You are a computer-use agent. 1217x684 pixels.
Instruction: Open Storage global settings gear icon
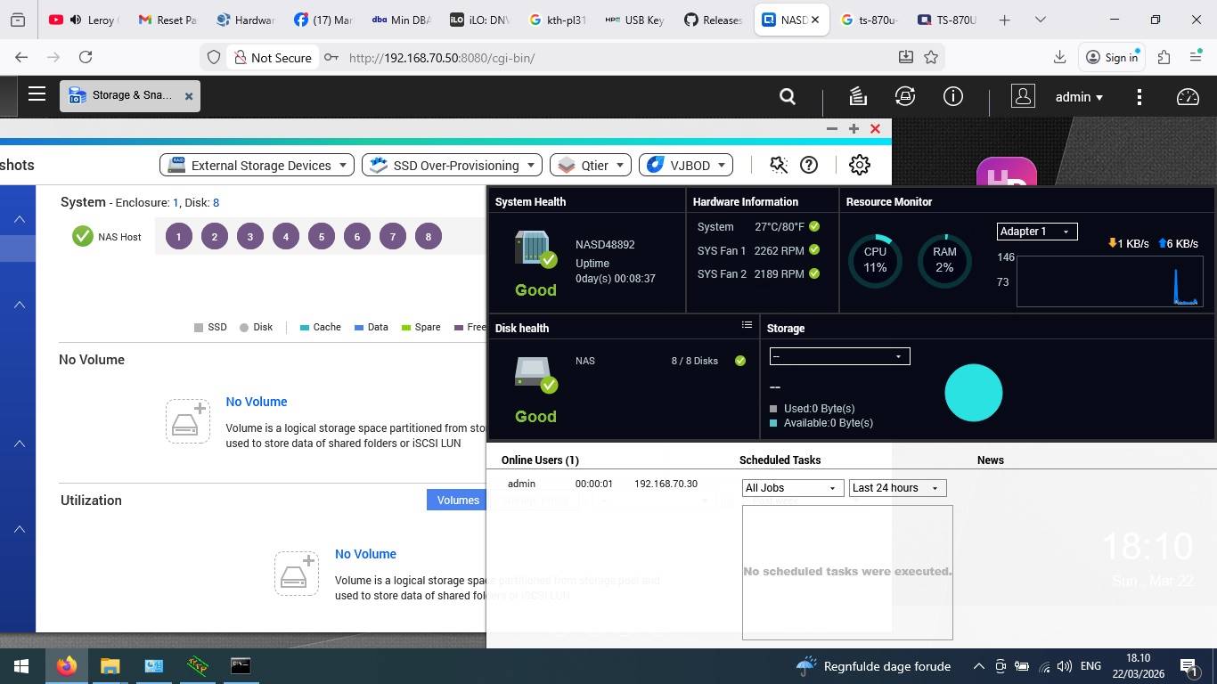point(859,165)
